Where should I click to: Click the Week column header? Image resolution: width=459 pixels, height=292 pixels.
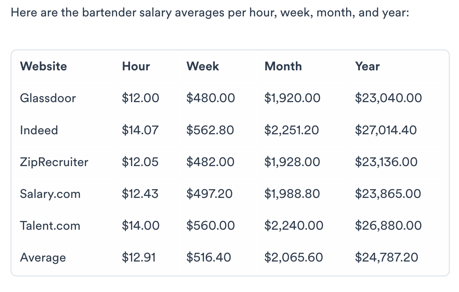(203, 66)
